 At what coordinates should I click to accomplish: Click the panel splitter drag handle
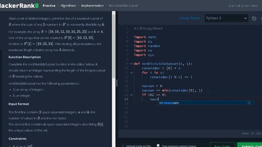click(x=117, y=83)
